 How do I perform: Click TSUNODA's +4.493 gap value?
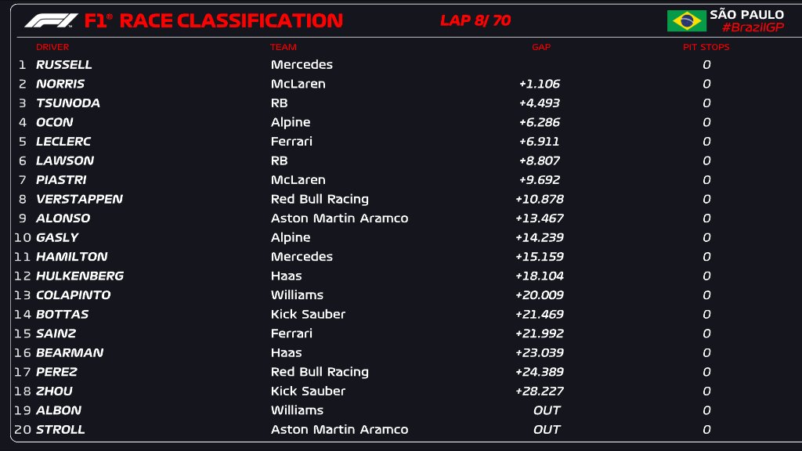540,103
